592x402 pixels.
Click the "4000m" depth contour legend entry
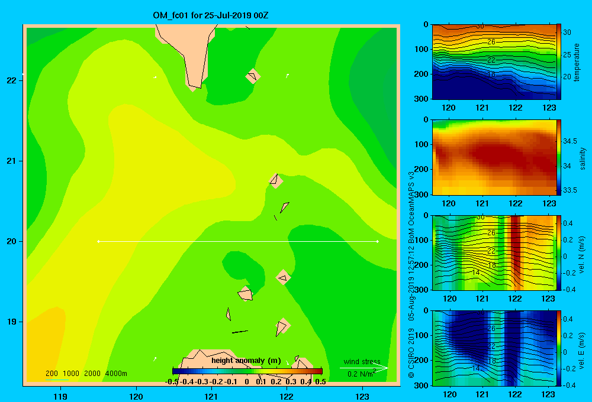click(116, 374)
